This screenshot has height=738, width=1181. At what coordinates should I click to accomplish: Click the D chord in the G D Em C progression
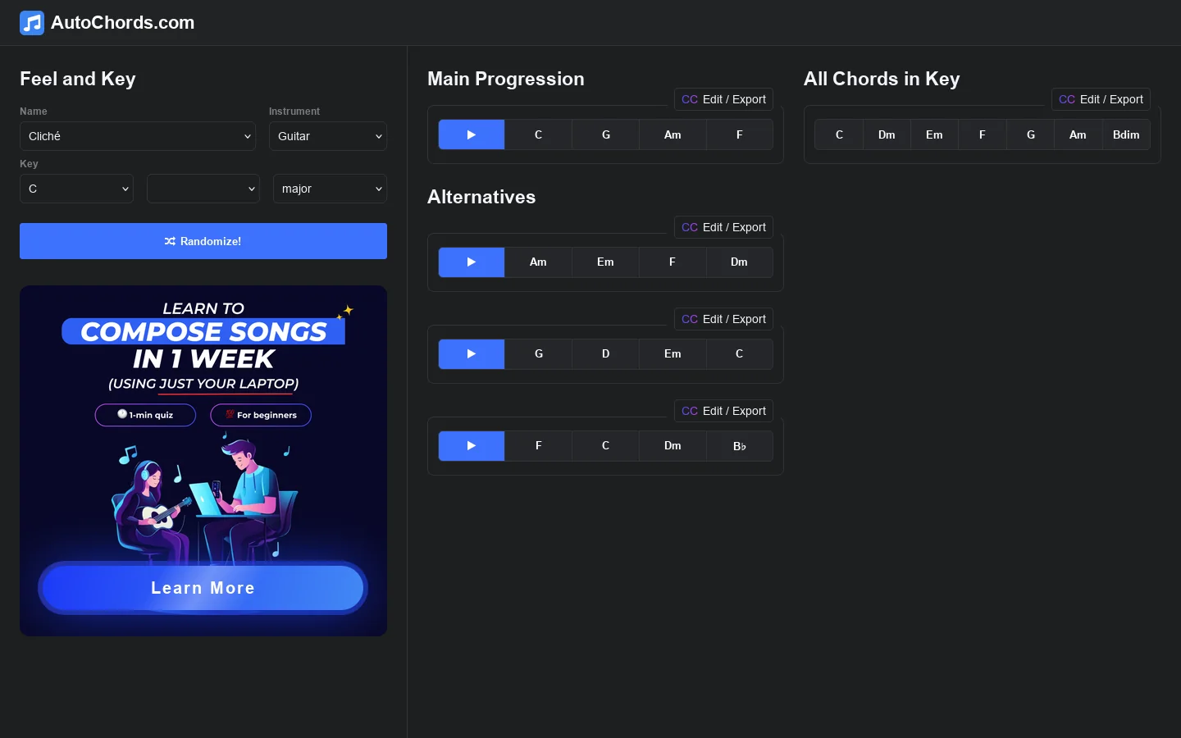tap(606, 354)
